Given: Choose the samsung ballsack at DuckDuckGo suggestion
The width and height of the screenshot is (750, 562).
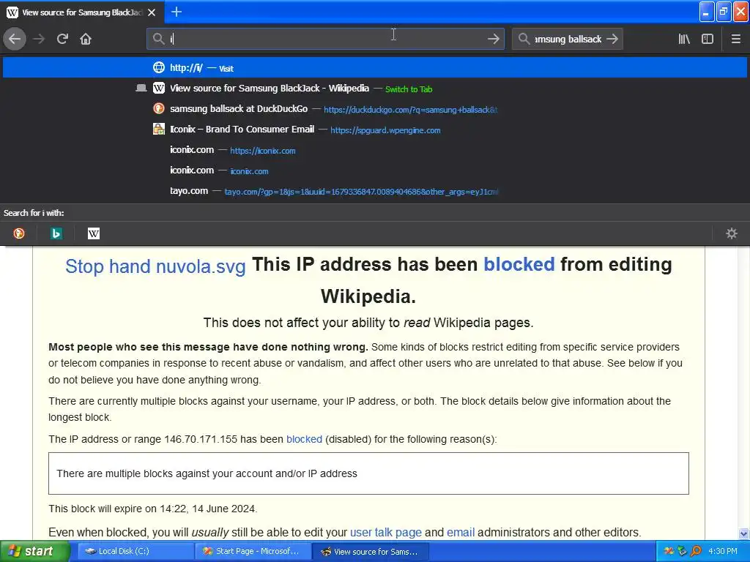Looking at the screenshot, I should pyautogui.click(x=375, y=109).
